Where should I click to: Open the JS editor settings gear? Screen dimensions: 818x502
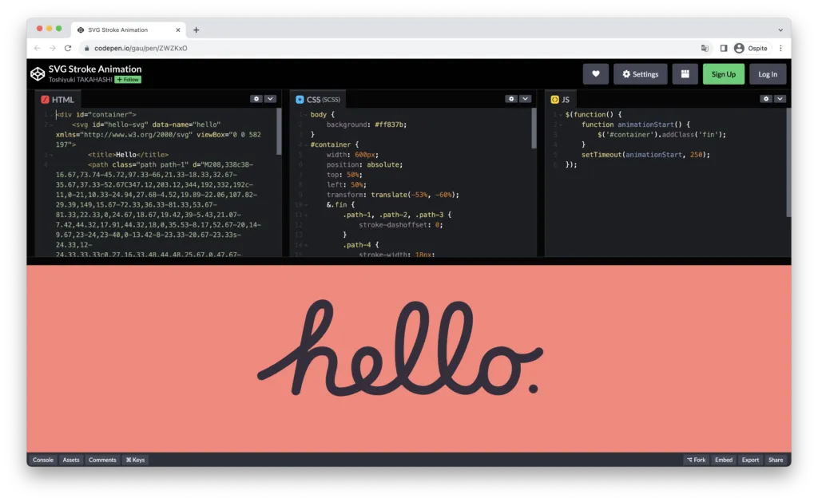[x=765, y=99]
